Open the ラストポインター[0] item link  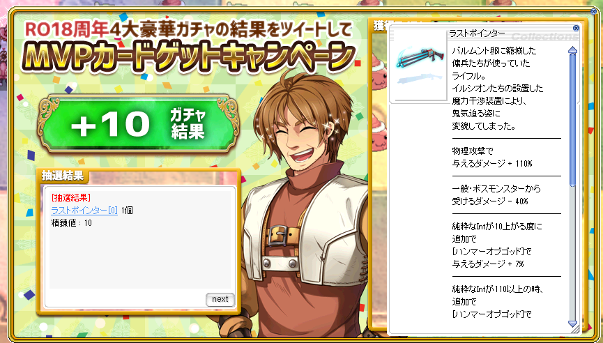84,211
